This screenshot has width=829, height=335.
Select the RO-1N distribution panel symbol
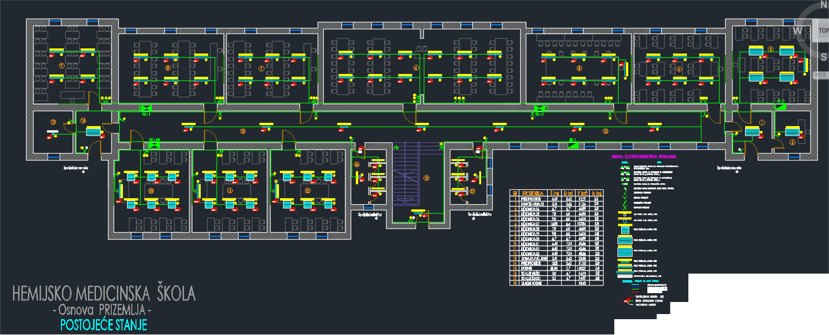point(154,145)
